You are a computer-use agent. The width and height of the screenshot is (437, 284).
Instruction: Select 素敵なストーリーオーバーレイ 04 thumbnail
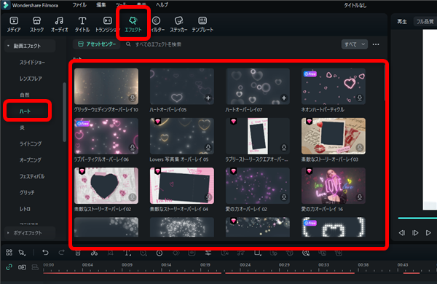[x=182, y=186]
